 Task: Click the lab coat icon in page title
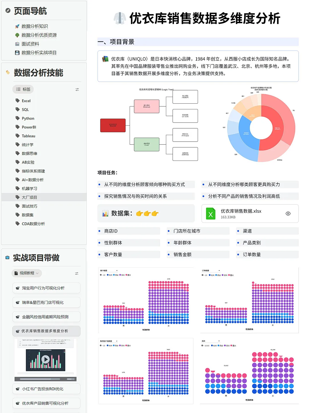[120, 18]
